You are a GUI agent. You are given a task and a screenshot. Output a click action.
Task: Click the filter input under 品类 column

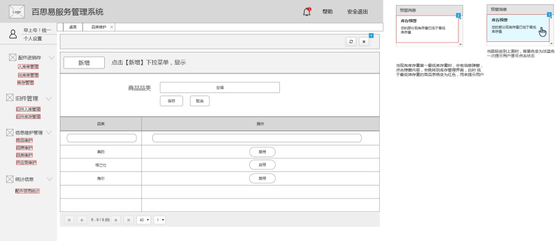102,138
